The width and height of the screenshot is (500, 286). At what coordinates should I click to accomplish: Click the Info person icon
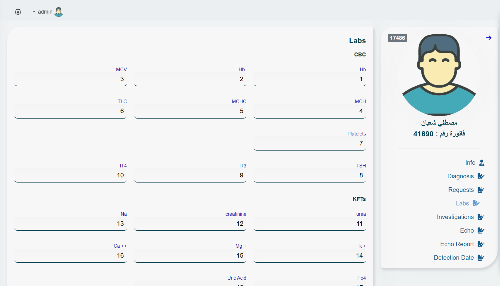click(x=482, y=163)
